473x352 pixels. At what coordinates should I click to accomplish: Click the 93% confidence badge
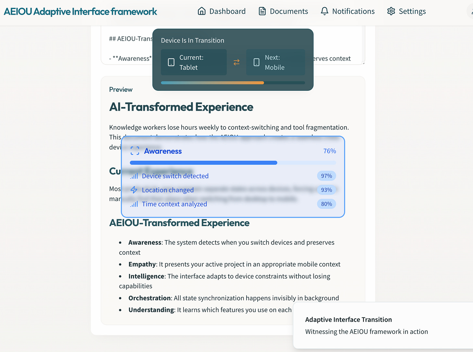pyautogui.click(x=326, y=190)
